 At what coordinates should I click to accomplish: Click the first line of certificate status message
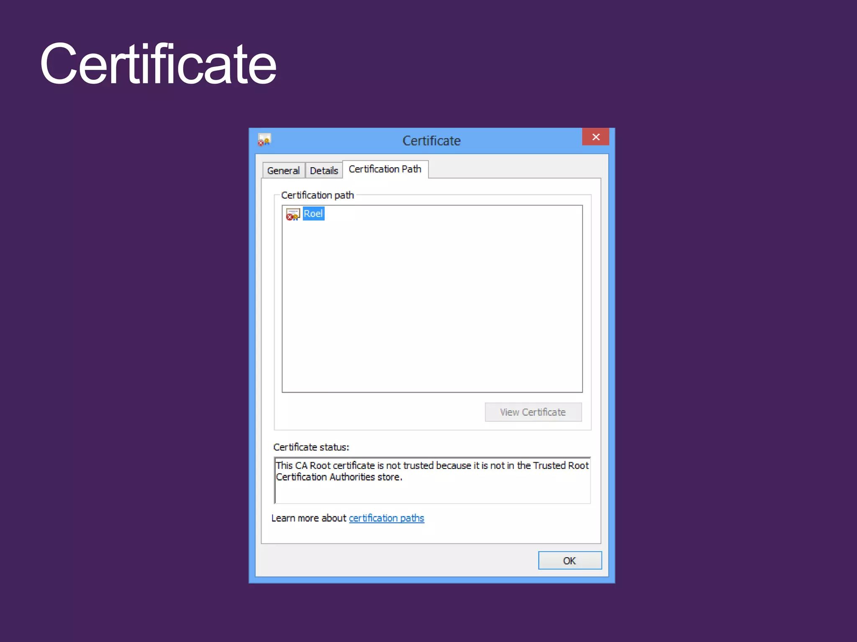pos(432,466)
